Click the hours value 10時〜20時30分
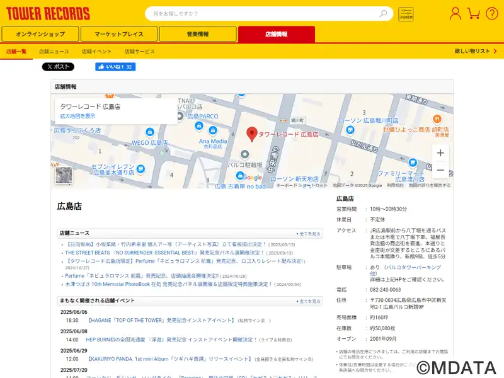 pos(388,209)
